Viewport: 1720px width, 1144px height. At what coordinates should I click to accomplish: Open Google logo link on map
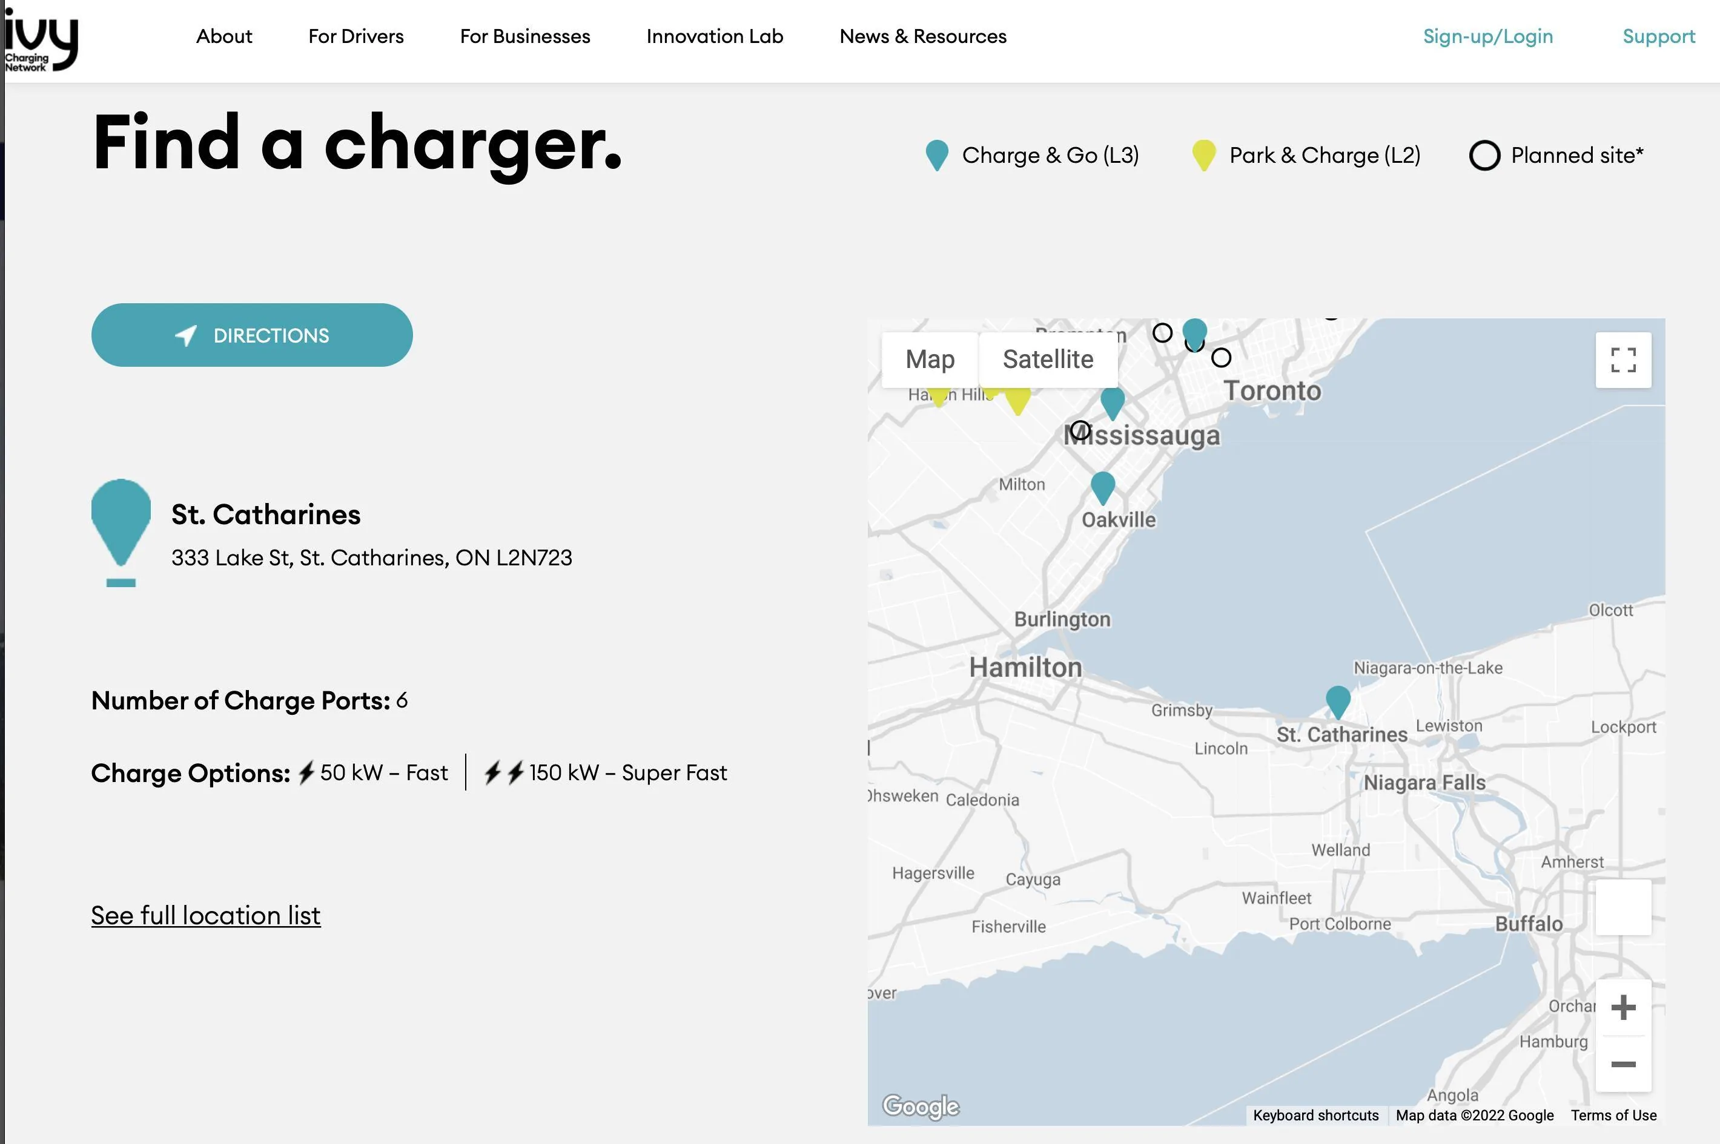921,1106
